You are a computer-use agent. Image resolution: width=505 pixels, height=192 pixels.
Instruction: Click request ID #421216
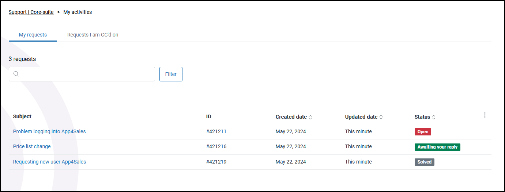pos(216,146)
